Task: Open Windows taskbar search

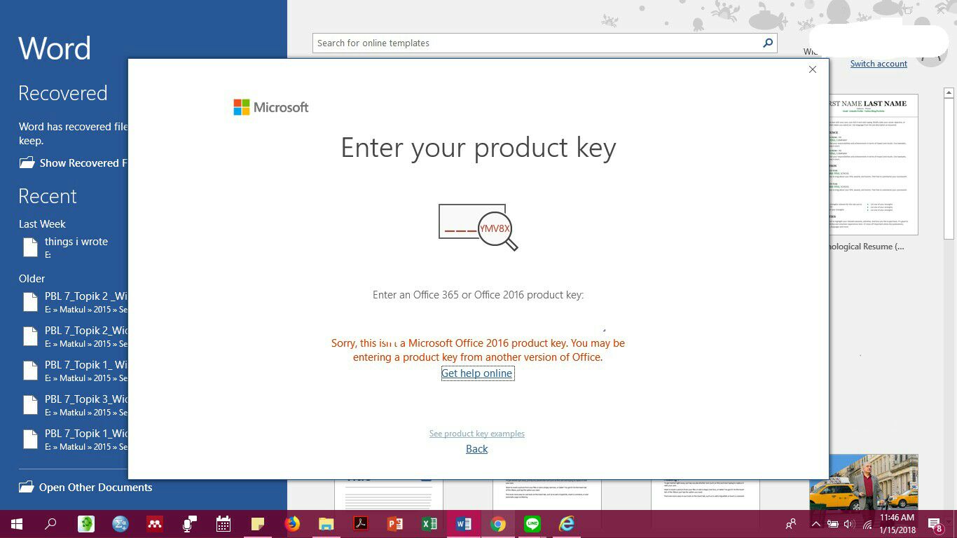Action: click(50, 524)
